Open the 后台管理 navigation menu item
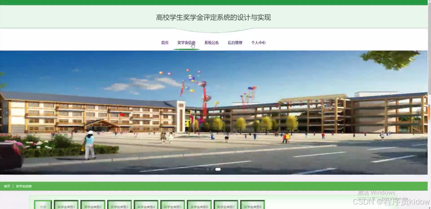Image resolution: width=431 pixels, height=209 pixels. click(235, 43)
